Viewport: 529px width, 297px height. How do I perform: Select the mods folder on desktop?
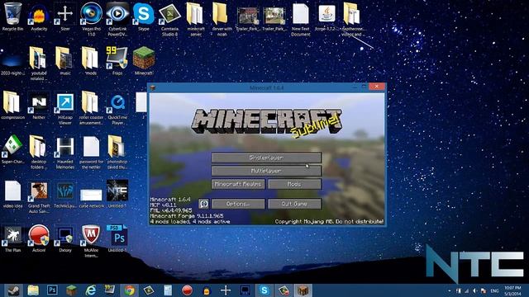coord(91,60)
